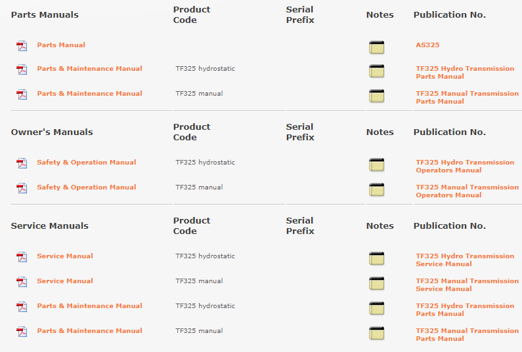Open PDF icon for TF325 manual Service Manual
Screen dimensions: 522x352
[22, 282]
